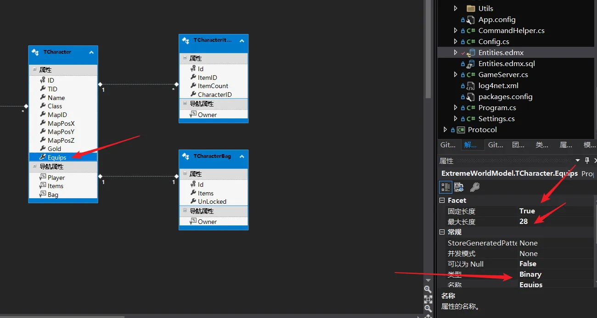The image size is (597, 318).
Task: Click the Alphabetical sort icon in Properties
Action: tap(459, 187)
